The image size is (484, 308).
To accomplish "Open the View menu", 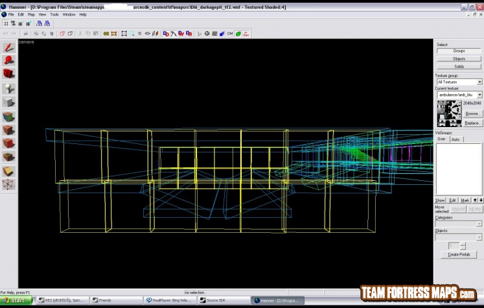I will [x=42, y=14].
